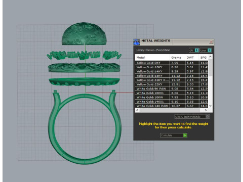Screen dimensions: 243x182
Task: Click the table's scroll up arrow
Action: (210, 57)
